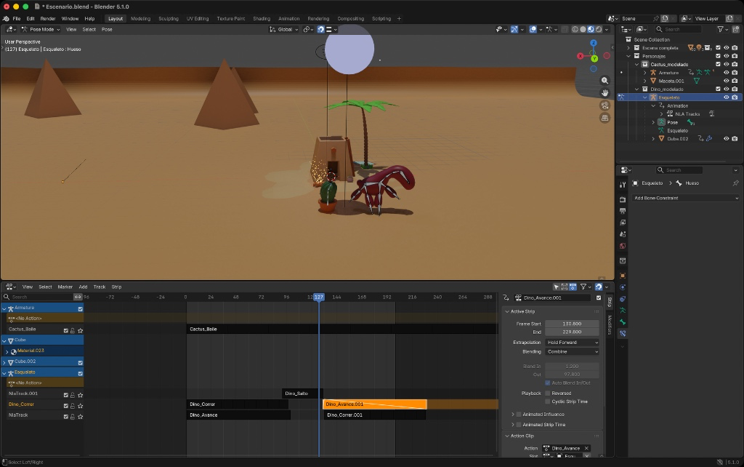This screenshot has width=744, height=467.
Task: Hide Esqueleto in viewport via eye icon
Action: pyautogui.click(x=726, y=97)
